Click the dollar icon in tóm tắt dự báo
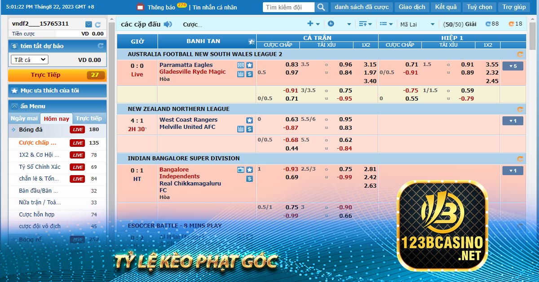The image size is (539, 282). [x=14, y=46]
